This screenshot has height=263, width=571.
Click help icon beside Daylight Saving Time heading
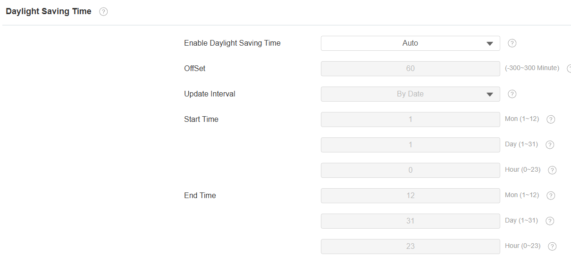[104, 12]
